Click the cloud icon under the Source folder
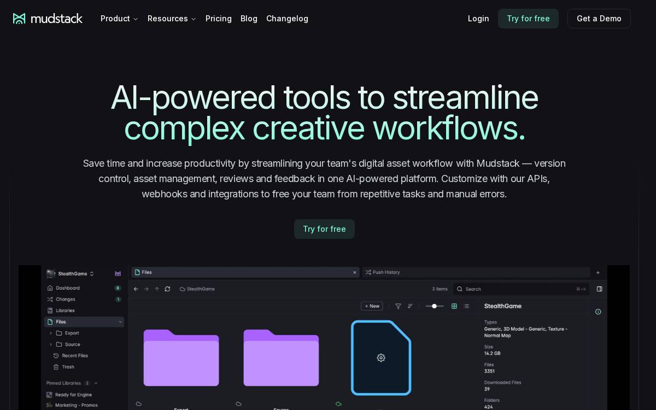The width and height of the screenshot is (656, 410). point(239,404)
